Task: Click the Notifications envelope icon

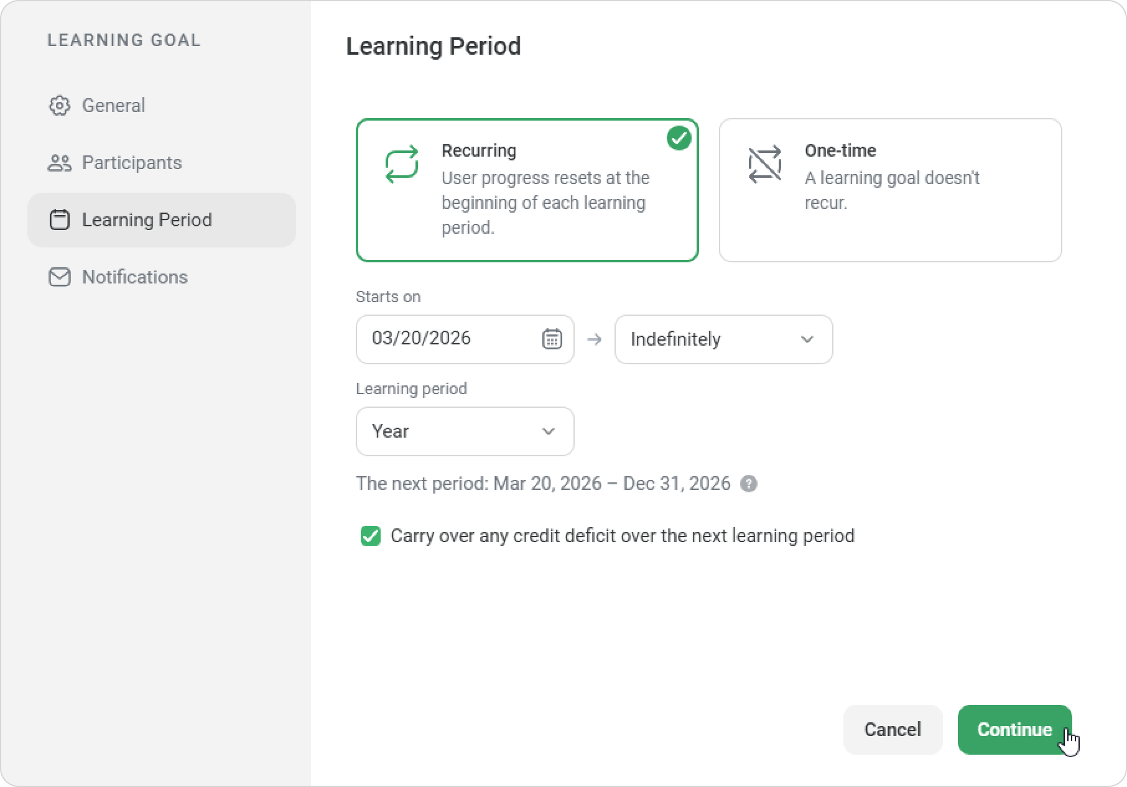Action: pos(59,277)
